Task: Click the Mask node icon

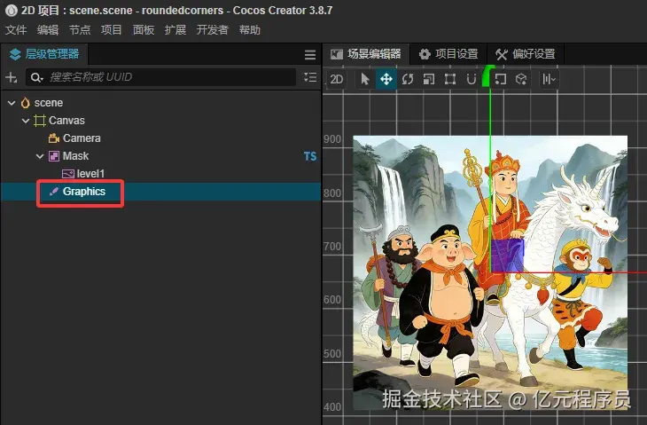Action: pyautogui.click(x=54, y=156)
